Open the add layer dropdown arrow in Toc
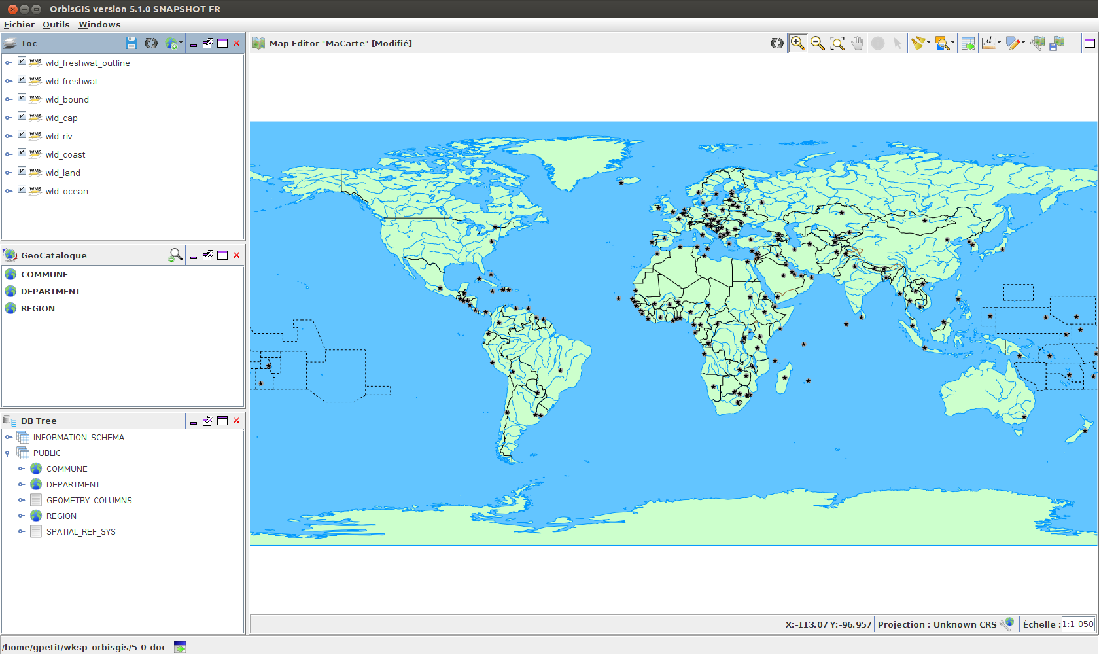This screenshot has height=655, width=1099. pos(181,43)
